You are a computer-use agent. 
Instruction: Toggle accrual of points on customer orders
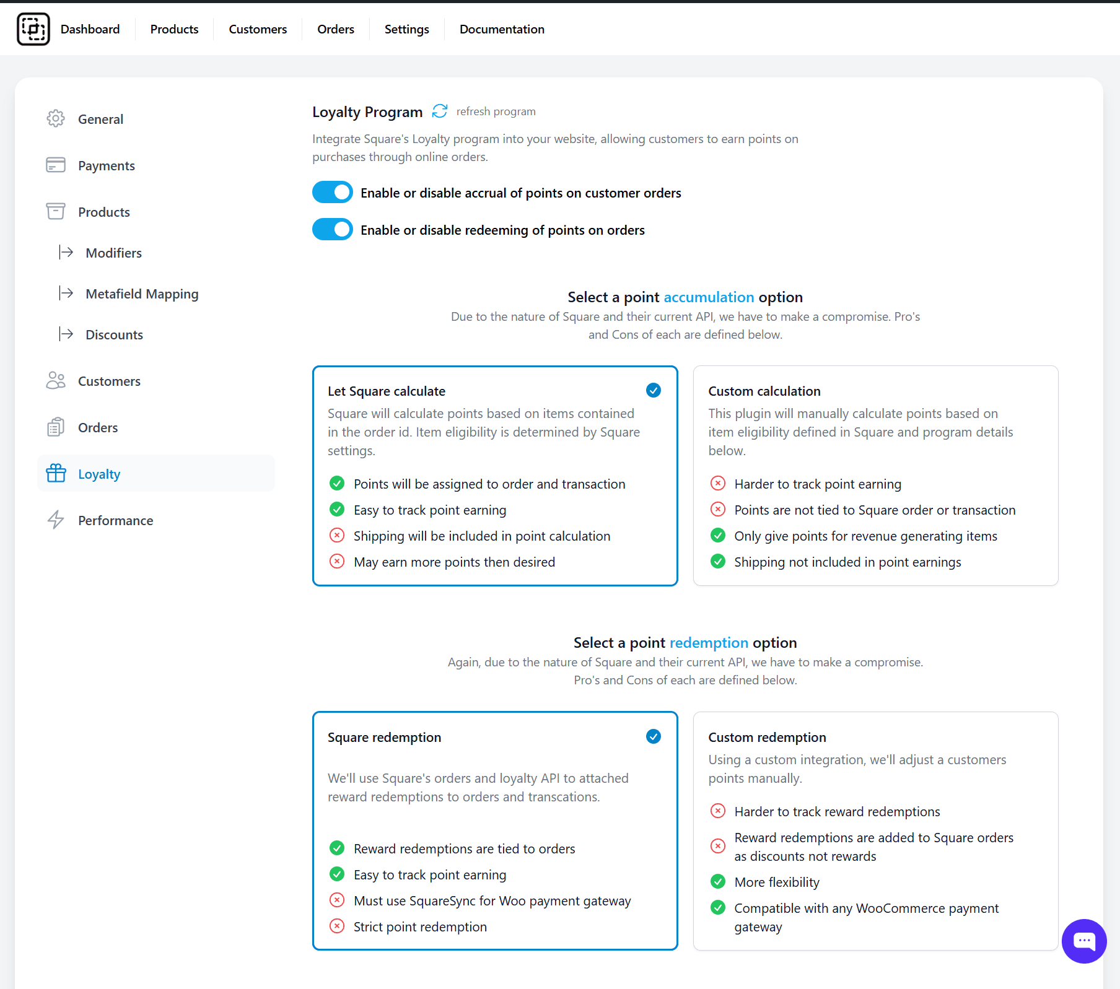pyautogui.click(x=333, y=193)
